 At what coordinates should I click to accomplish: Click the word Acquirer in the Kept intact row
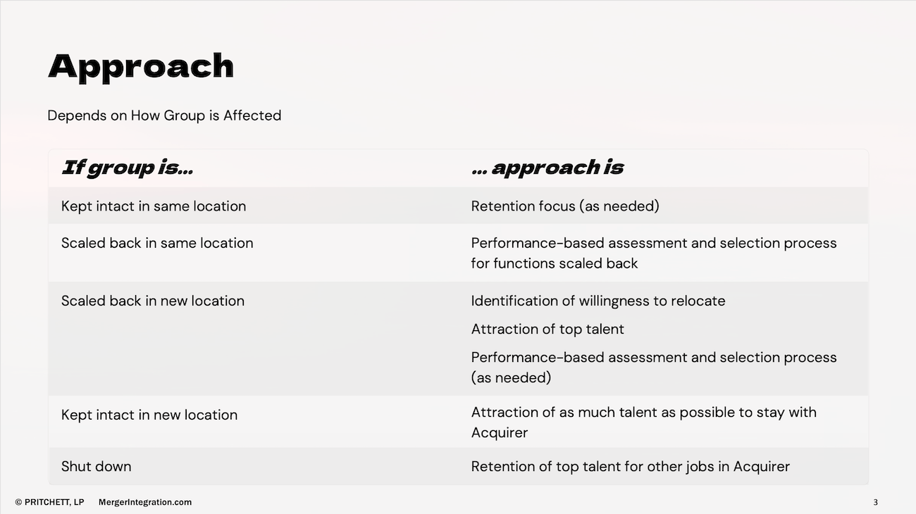pos(500,432)
